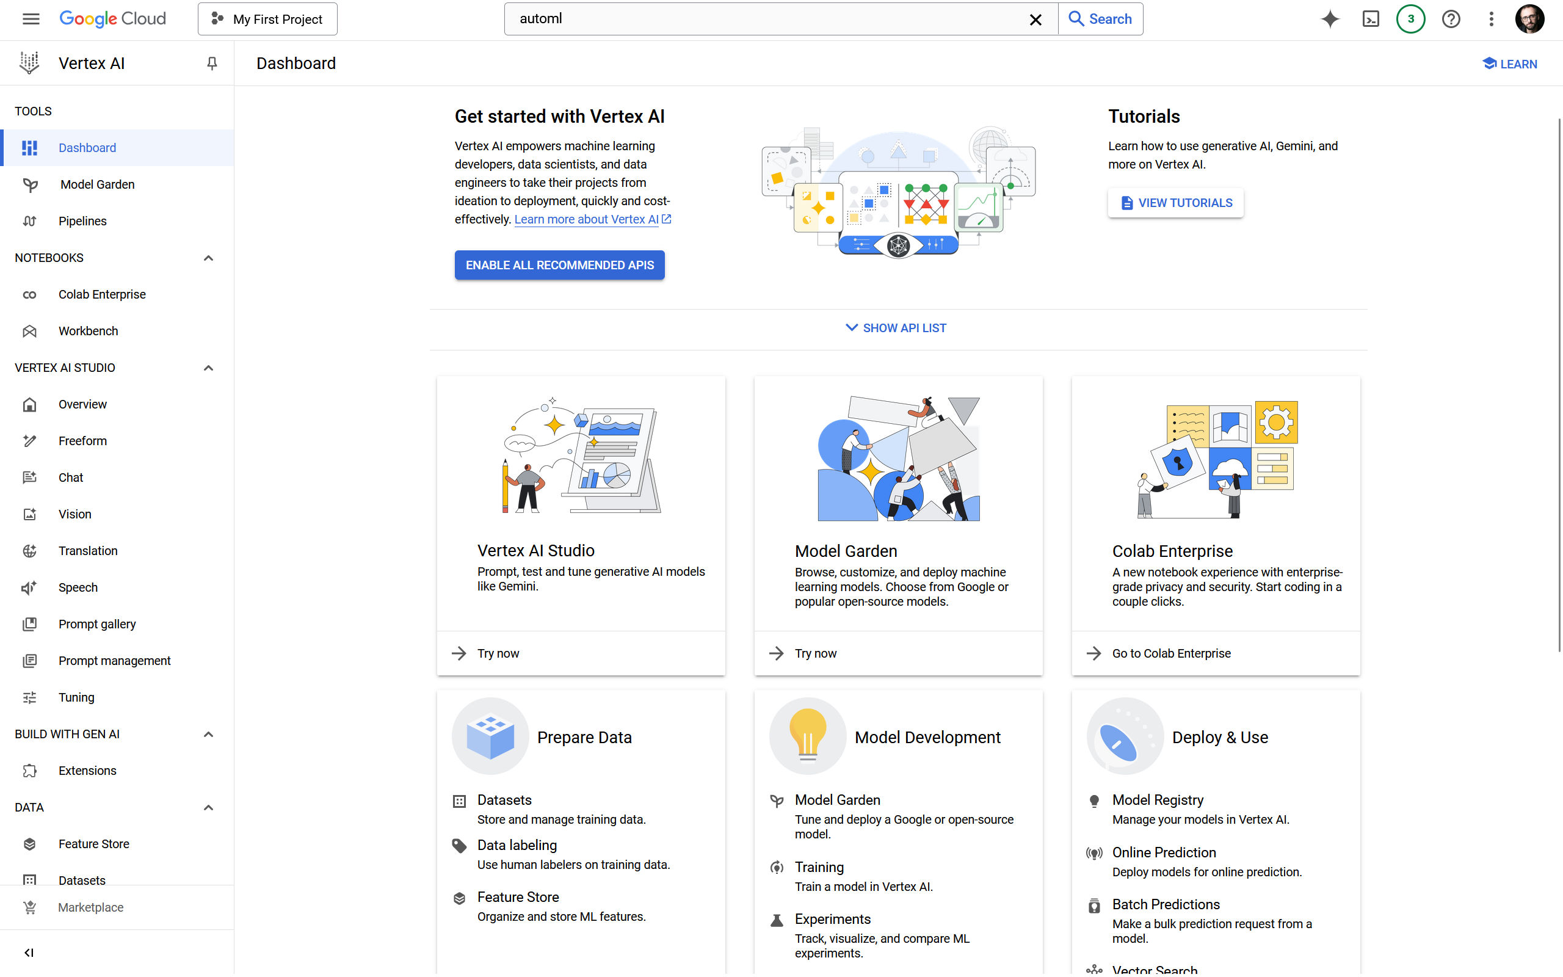This screenshot has height=977, width=1563.
Task: Click Try now under Vertex AI Studio
Action: point(498,653)
